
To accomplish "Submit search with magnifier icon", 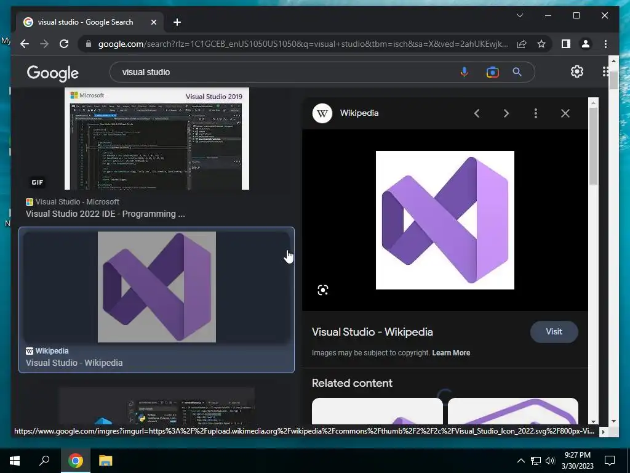I will 517,72.
